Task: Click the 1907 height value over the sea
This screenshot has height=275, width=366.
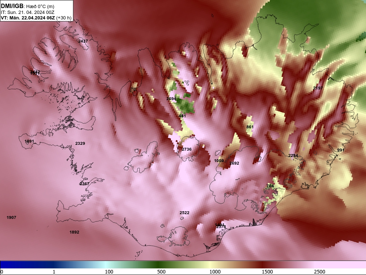Action: (11, 217)
